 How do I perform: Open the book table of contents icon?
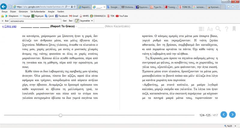[201, 29]
